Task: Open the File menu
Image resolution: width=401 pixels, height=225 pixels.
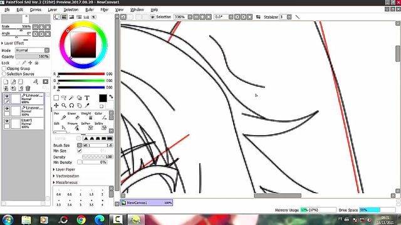Action: pyautogui.click(x=7, y=10)
